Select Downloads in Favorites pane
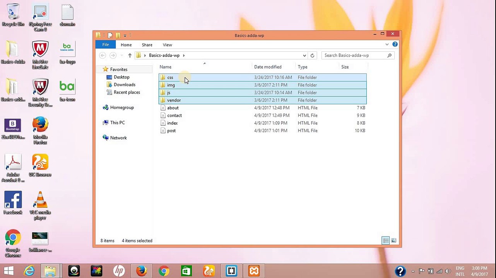Image resolution: width=496 pixels, height=278 pixels. (x=124, y=85)
